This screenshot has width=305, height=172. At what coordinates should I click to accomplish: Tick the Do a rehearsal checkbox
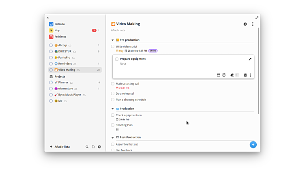pyautogui.click(x=113, y=94)
